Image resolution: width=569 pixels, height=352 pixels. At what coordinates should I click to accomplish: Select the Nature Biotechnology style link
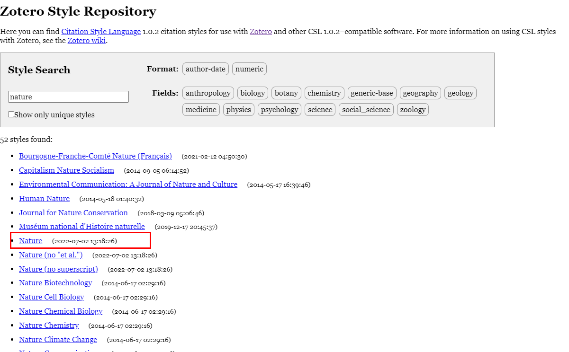click(x=55, y=283)
